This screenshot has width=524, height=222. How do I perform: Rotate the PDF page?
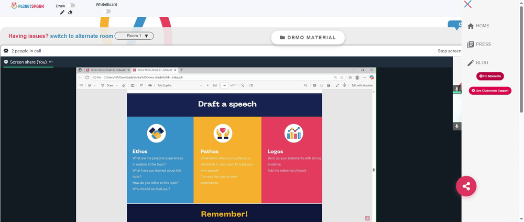coord(243,85)
